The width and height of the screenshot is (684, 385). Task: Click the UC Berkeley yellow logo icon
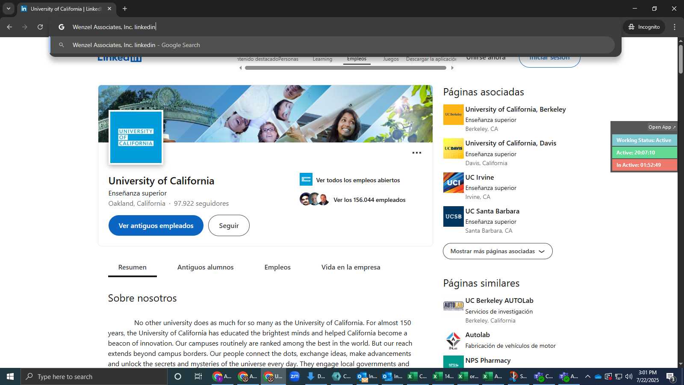point(454,115)
